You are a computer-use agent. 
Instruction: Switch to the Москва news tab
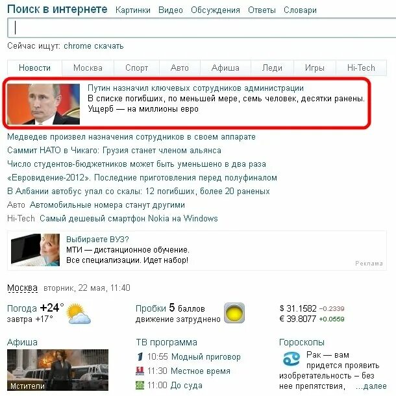tap(88, 68)
